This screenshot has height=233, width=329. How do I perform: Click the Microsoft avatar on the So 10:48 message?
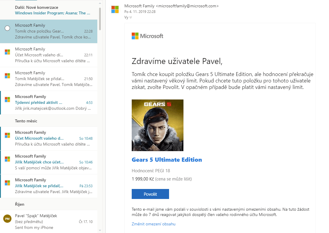pos(8,135)
